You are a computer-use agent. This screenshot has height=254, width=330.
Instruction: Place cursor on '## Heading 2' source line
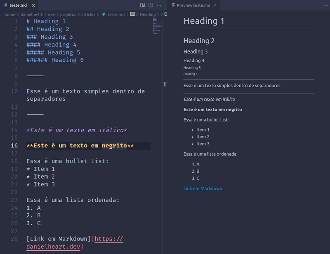point(48,29)
